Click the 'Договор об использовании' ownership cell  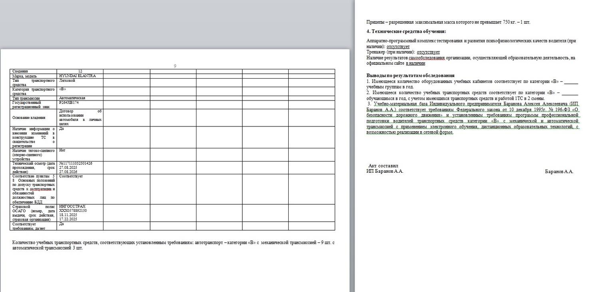(80, 118)
